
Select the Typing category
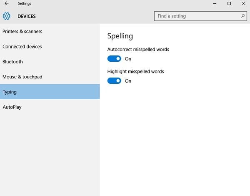point(50,92)
